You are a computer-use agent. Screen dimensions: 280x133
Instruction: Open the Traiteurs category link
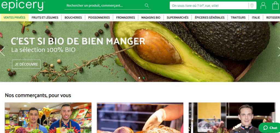coord(238,18)
